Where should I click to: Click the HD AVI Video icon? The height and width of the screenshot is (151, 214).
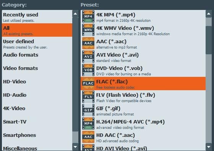click(88, 148)
